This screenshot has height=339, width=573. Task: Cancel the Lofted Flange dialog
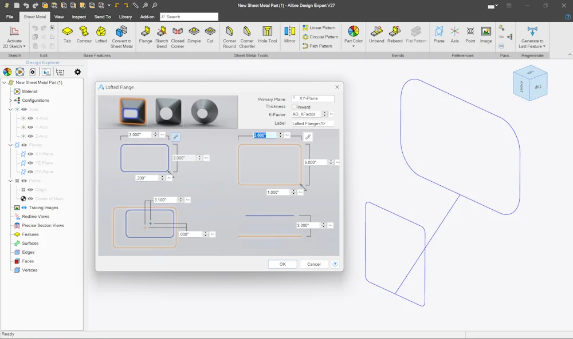tap(313, 264)
